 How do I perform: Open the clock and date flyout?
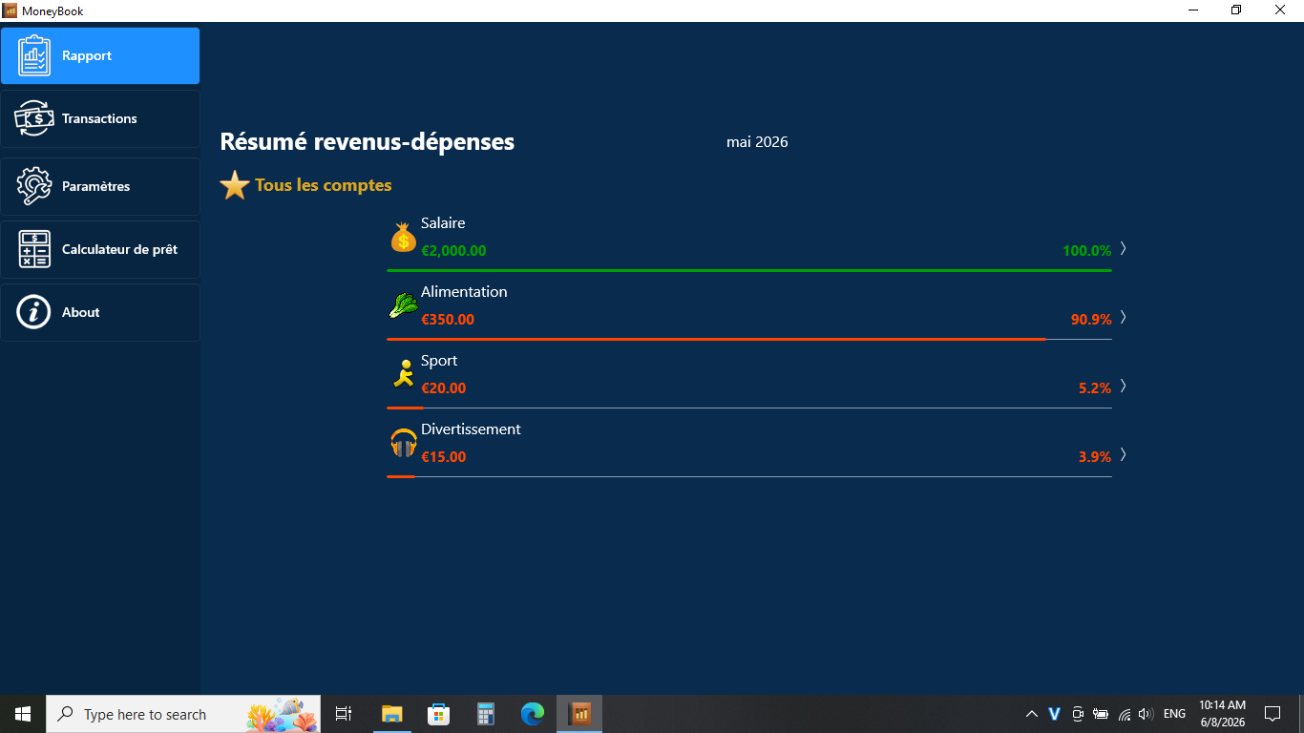tap(1222, 714)
